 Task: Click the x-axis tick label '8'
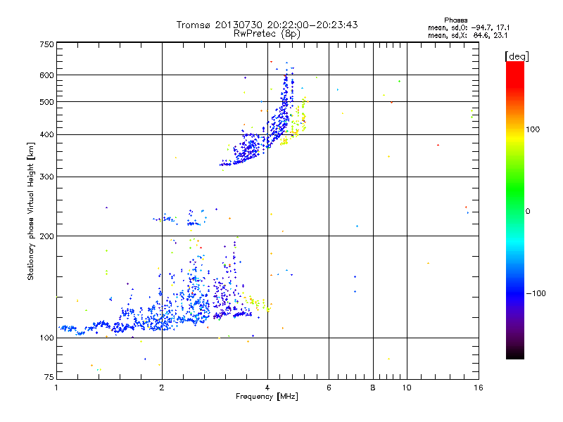point(373,388)
